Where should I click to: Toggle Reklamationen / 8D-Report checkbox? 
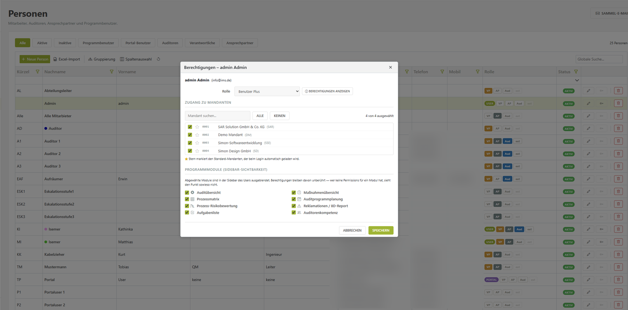point(294,206)
